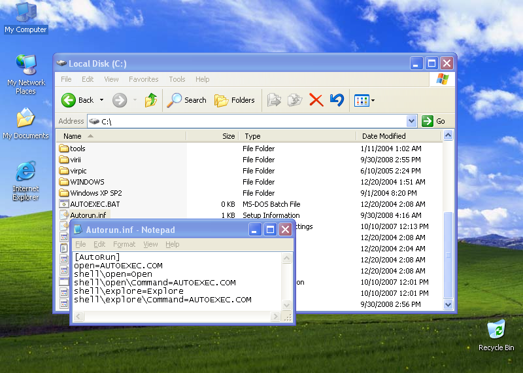Open Notepad's Help menu
523x373 pixels.
173,244
